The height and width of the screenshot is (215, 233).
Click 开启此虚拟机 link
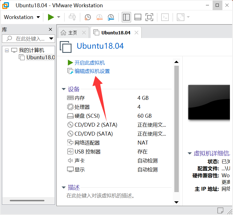click(90, 63)
